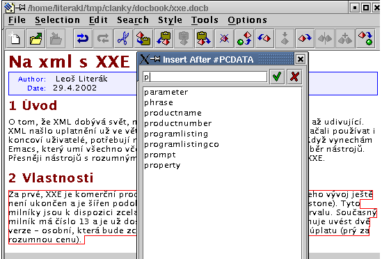Open the Tools menu
Image resolution: width=382 pixels, height=259 pixels.
click(205, 20)
